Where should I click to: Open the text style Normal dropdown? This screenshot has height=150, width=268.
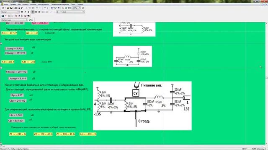(x=18, y=12)
